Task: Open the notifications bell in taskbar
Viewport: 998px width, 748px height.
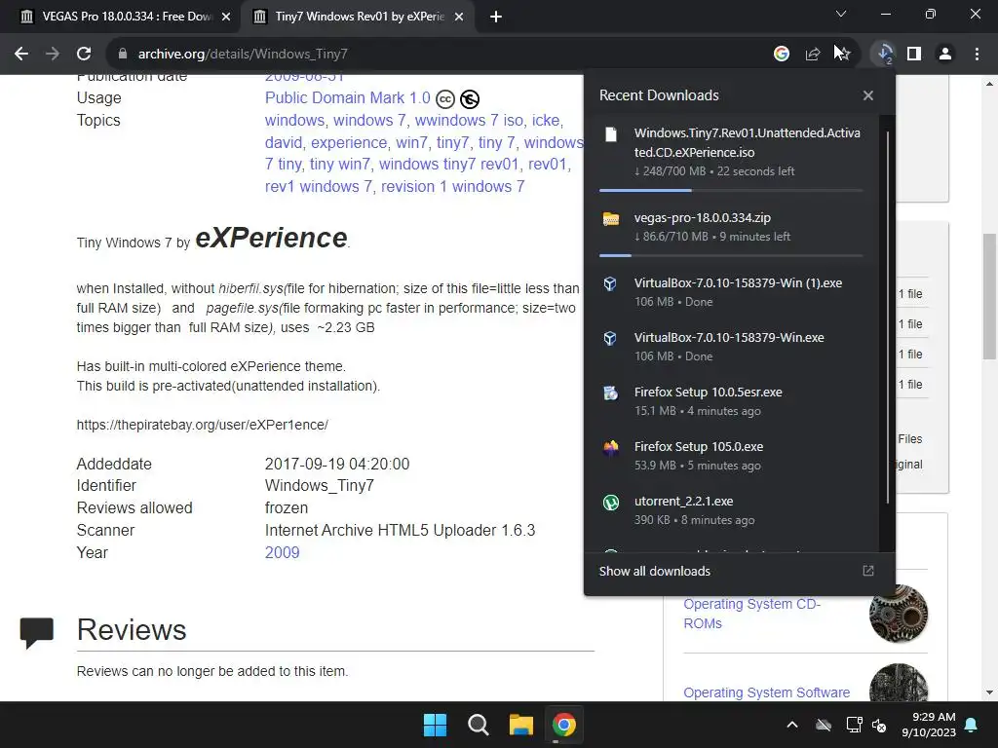Action: pos(972,725)
